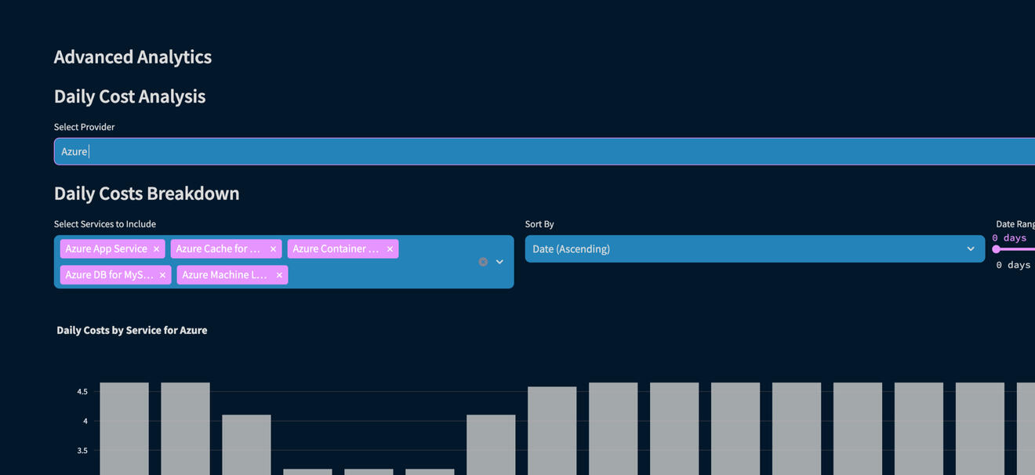Click the 3.5 y-axis label
The height and width of the screenshot is (475, 1035).
pyautogui.click(x=82, y=451)
